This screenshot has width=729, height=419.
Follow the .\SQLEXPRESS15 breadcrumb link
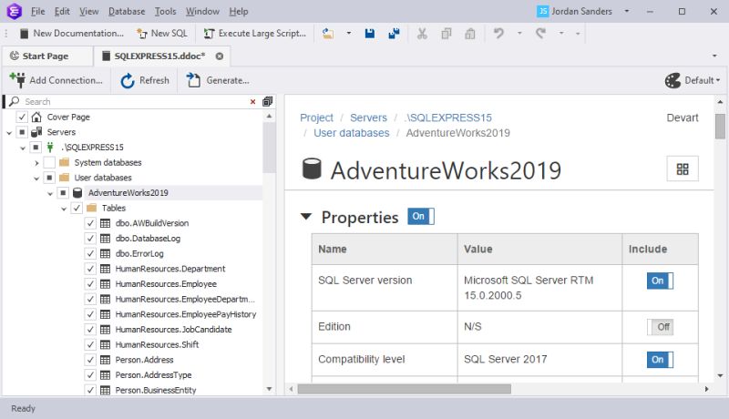click(448, 118)
